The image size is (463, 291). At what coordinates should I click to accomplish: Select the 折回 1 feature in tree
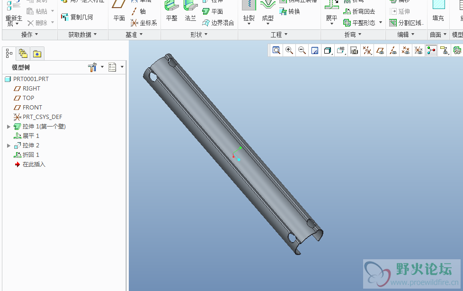pyautogui.click(x=31, y=155)
